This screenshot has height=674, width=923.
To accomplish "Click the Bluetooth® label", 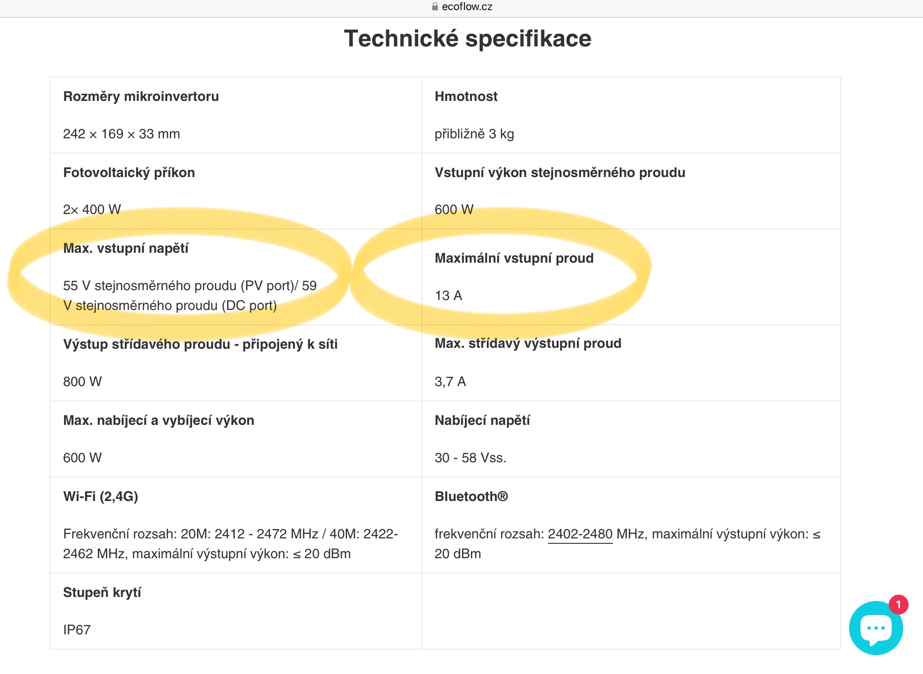I will click(x=471, y=496).
